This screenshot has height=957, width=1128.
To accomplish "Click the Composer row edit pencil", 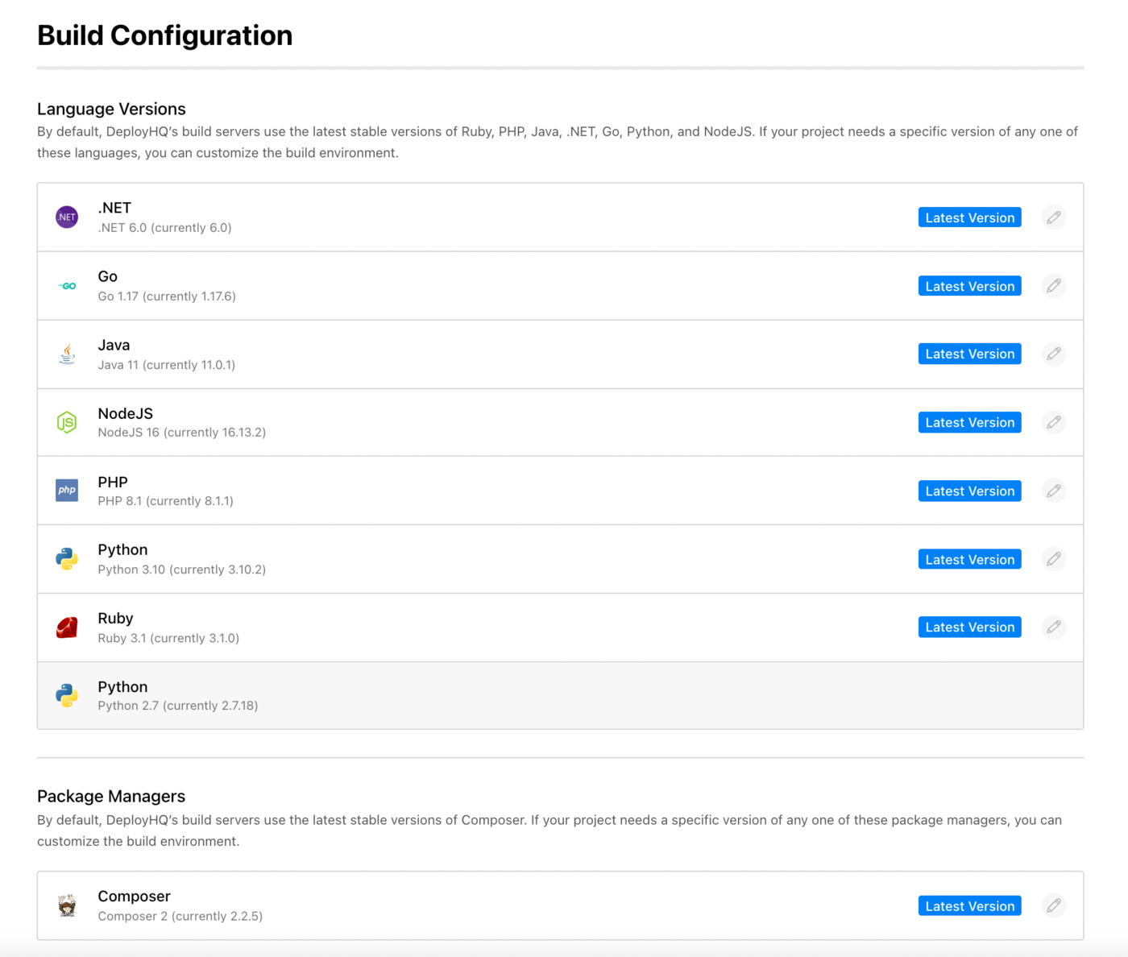I will click(x=1054, y=905).
